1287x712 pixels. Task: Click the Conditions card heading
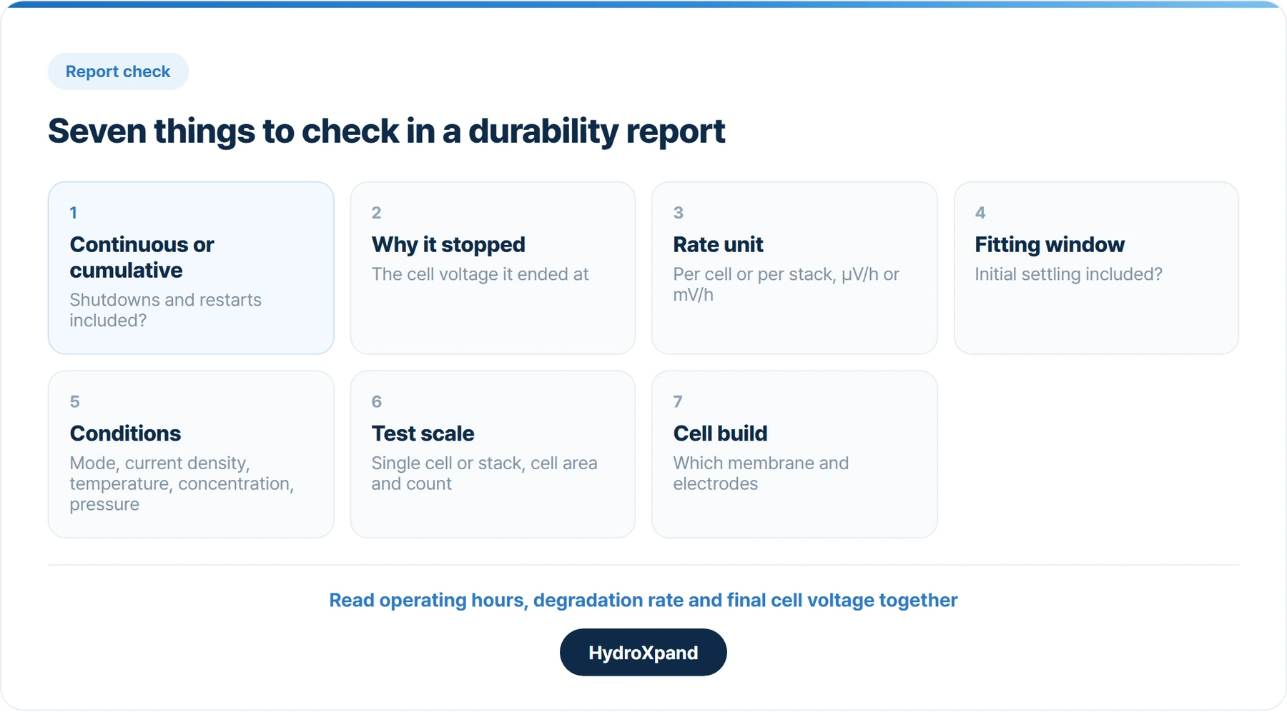125,433
